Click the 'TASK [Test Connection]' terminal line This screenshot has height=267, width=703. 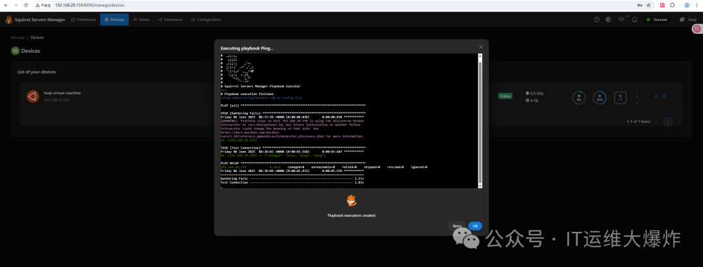pos(293,148)
